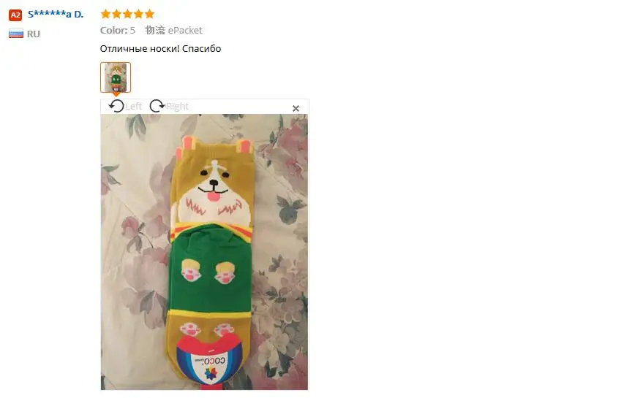
Task: Click the orange A2 buyer level badge
Action: tap(15, 15)
